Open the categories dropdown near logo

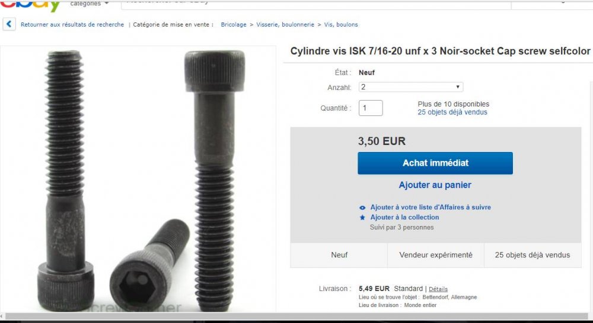[x=90, y=4]
